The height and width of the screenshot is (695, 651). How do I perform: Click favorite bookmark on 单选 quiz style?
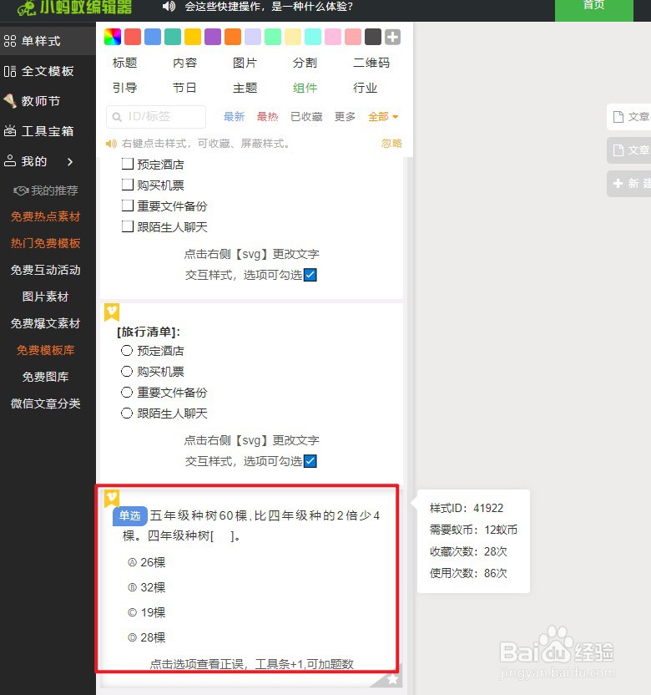(112, 499)
